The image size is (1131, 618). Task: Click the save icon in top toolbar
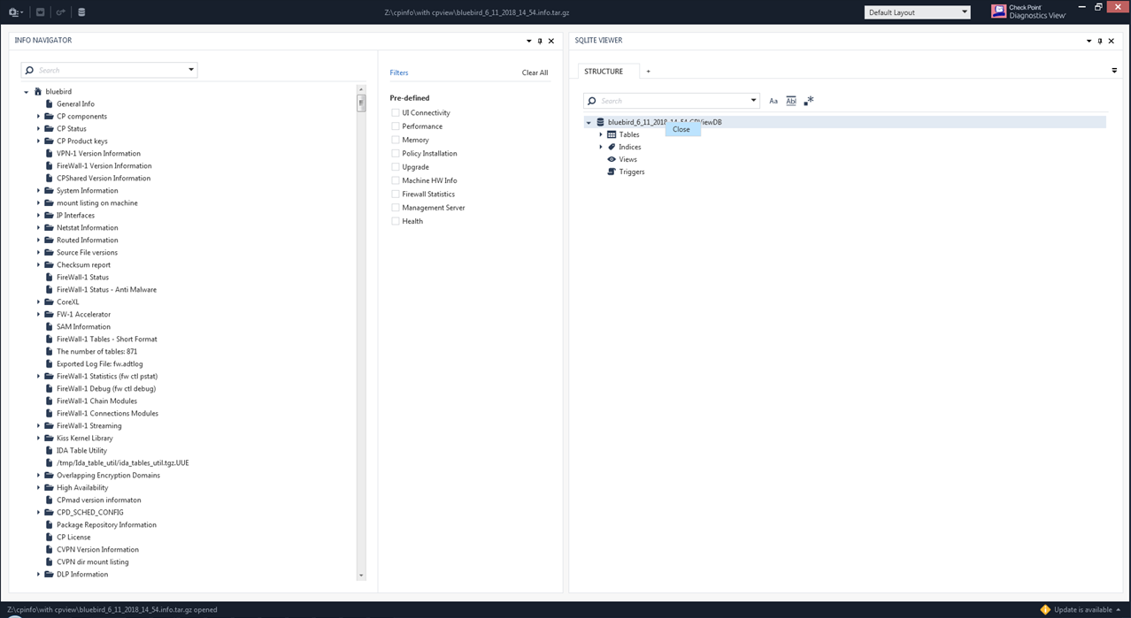click(41, 12)
